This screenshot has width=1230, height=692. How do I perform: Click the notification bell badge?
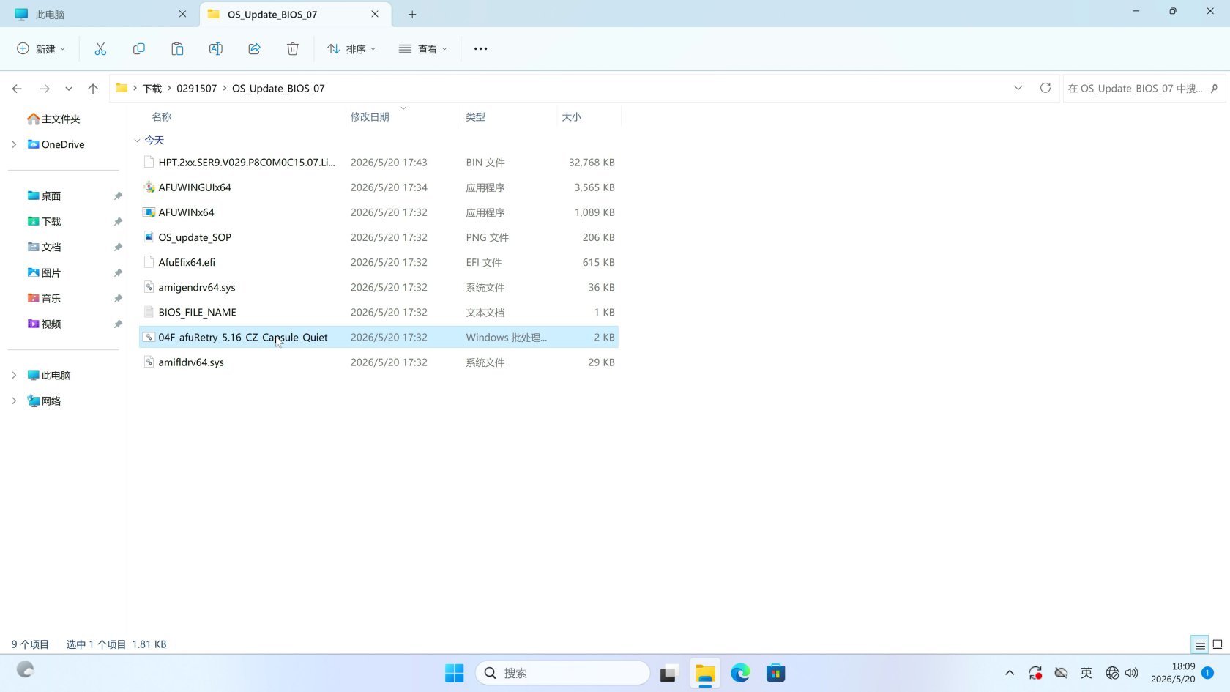point(1207,672)
